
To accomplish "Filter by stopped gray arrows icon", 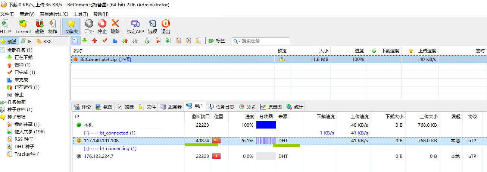I will pos(135,40).
